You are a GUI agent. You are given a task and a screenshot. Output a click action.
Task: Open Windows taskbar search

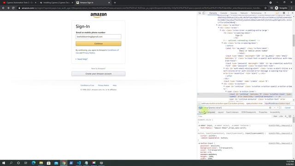point(11,163)
